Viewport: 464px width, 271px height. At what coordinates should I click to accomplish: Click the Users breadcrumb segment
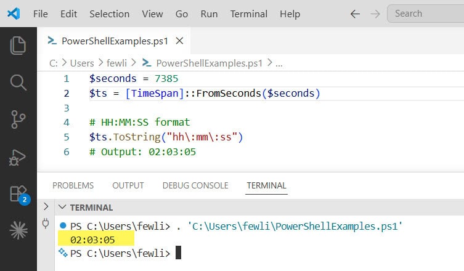(82, 63)
